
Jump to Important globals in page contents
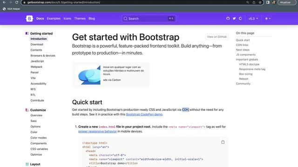tap(247, 59)
